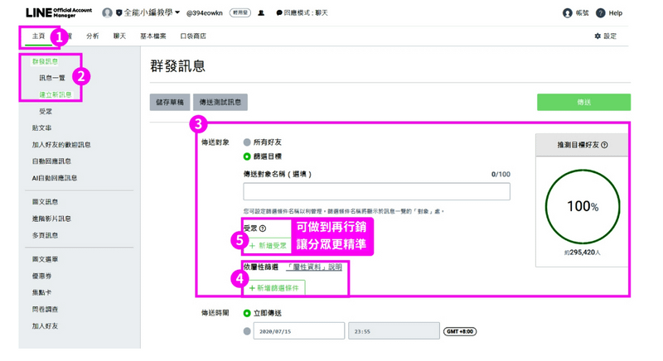The width and height of the screenshot is (663, 361).
Task: Click the help icon next to 受眾
Action: click(x=263, y=229)
